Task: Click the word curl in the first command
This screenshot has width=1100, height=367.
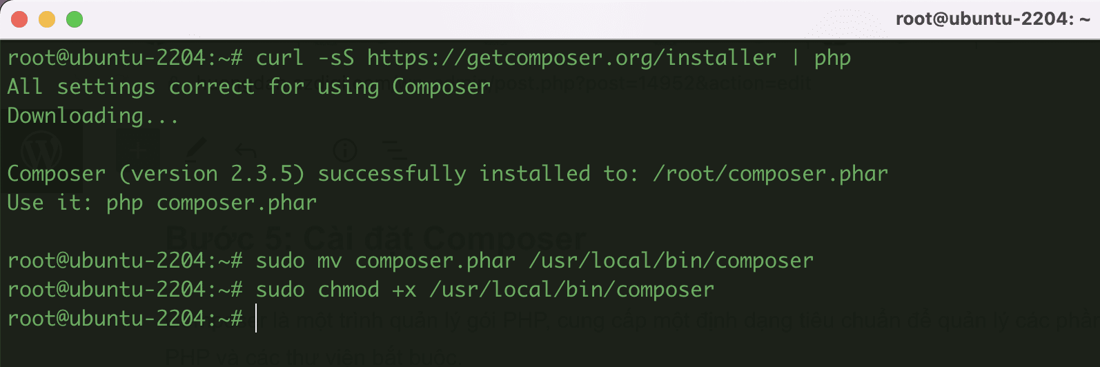Action: 279,58
